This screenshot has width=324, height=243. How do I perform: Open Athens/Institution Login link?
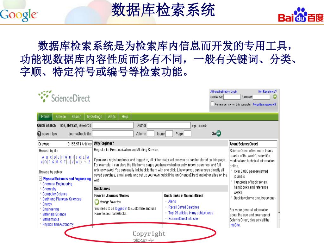224,91
